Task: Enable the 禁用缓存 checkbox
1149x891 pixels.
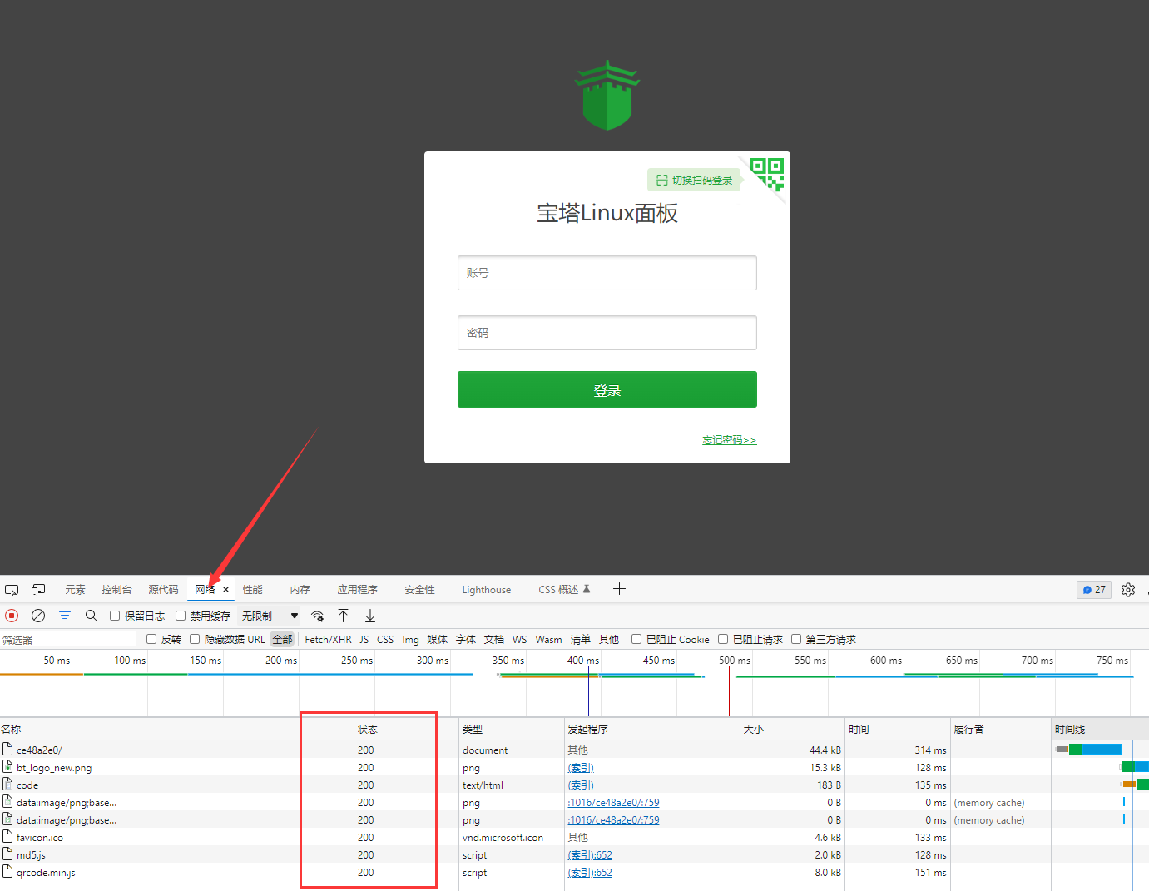Action: tap(181, 616)
